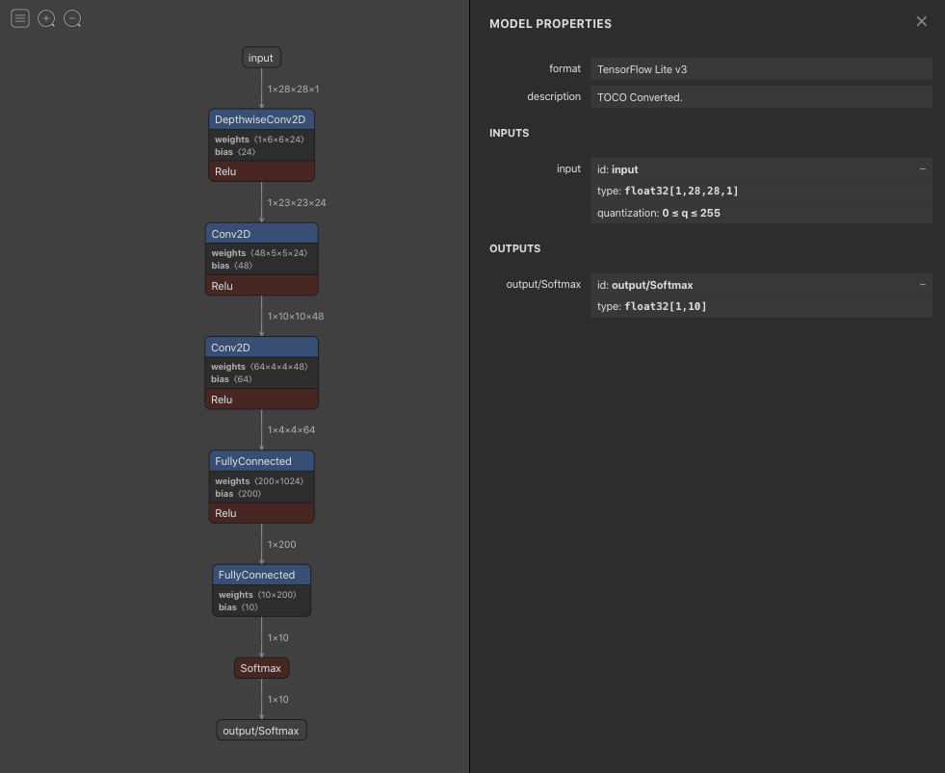Click the 1×28×28×1 edge label
The width and height of the screenshot is (945, 773).
[293, 90]
